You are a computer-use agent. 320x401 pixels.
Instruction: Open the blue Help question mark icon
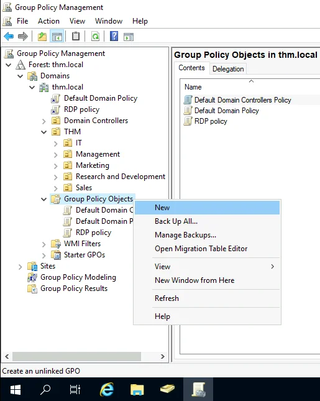[x=114, y=36]
